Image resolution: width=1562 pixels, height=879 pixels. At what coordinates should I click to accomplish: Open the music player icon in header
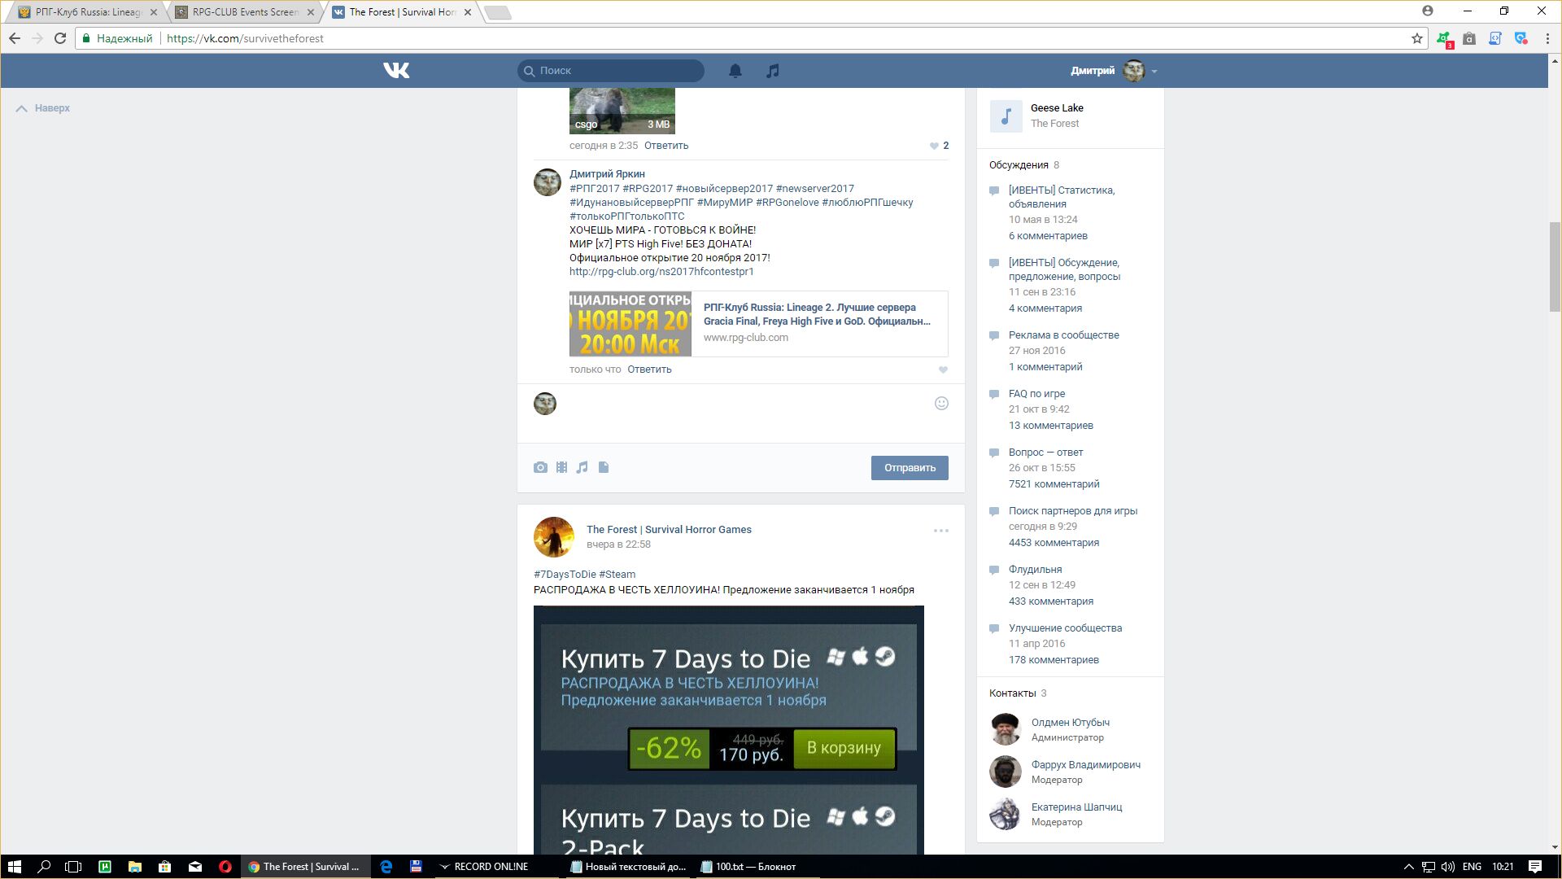[x=772, y=71]
